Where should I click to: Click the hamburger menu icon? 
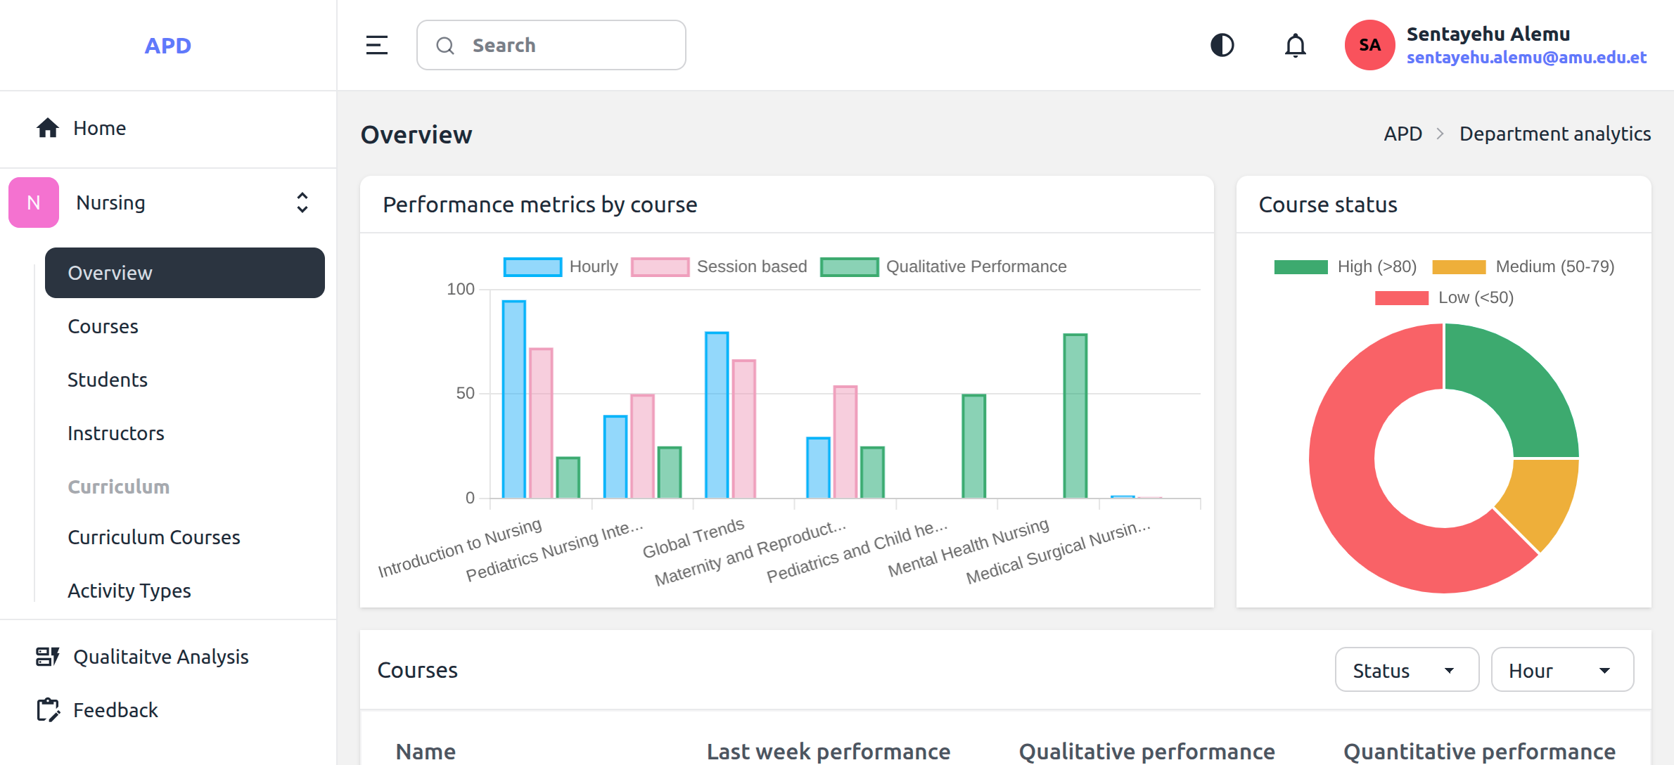377,44
